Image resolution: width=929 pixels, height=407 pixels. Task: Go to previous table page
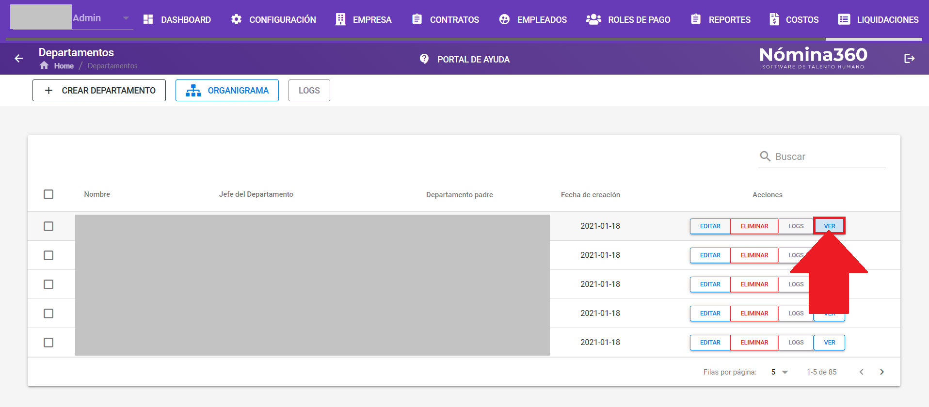click(862, 372)
